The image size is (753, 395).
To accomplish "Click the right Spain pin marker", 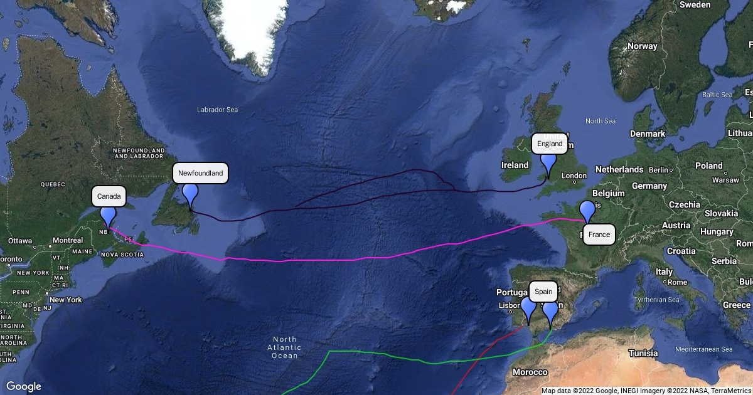I will (550, 313).
